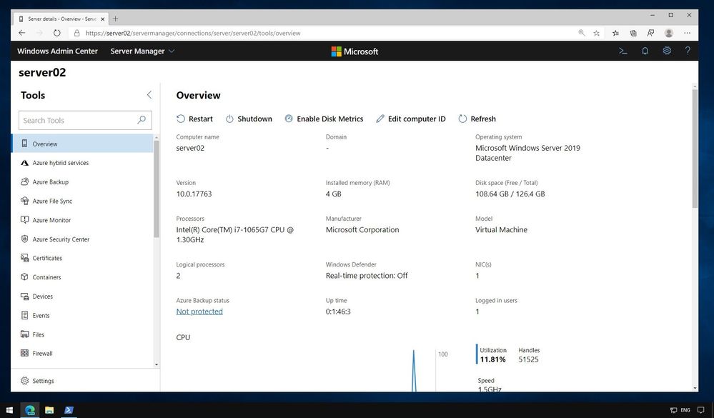
Task: Open PowerShell console icon in header
Action: [x=623, y=51]
